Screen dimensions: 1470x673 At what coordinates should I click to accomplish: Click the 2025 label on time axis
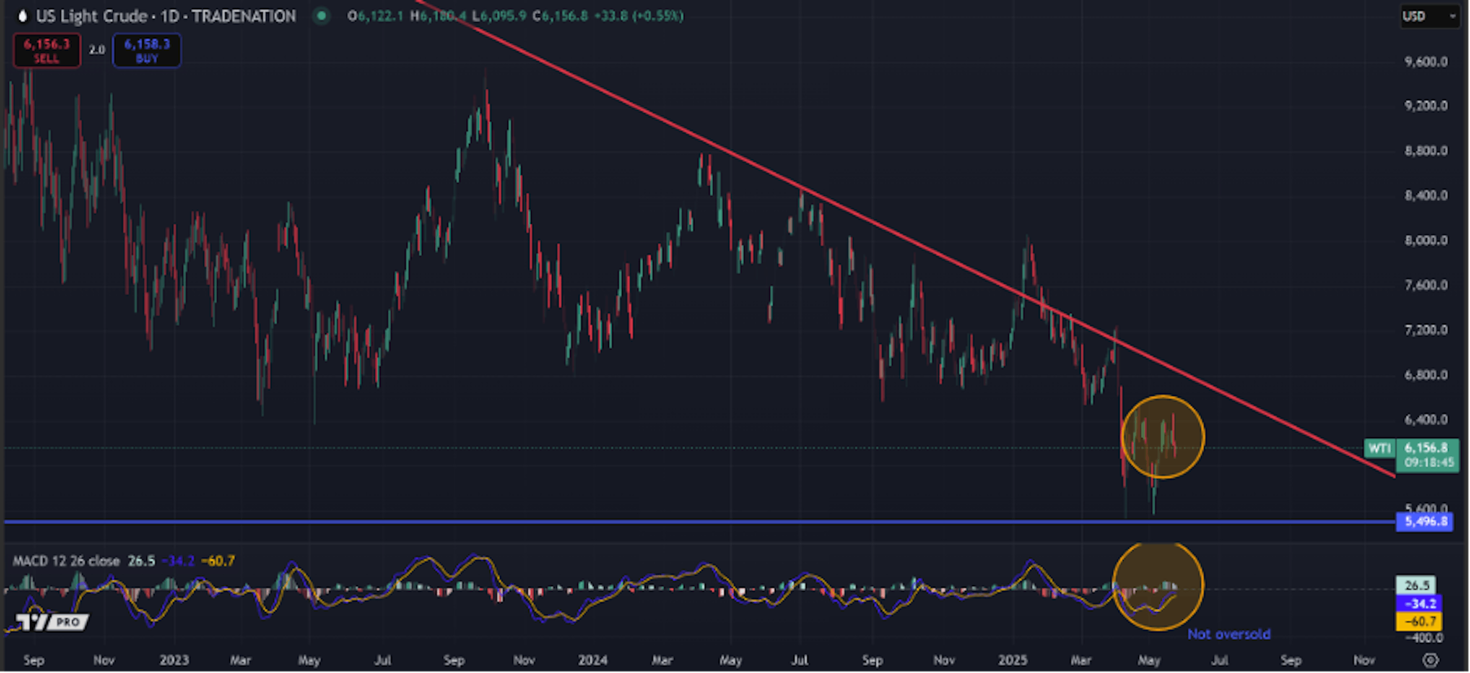coord(1012,660)
